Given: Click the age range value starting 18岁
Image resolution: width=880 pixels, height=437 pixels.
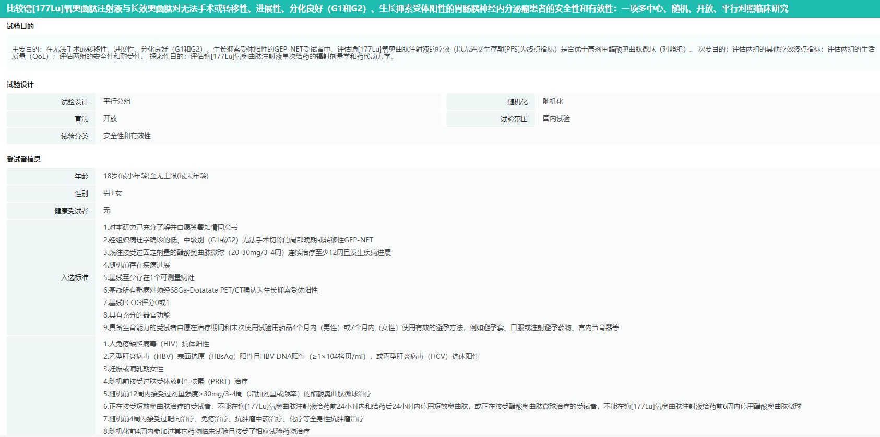Looking at the screenshot, I should pos(156,176).
